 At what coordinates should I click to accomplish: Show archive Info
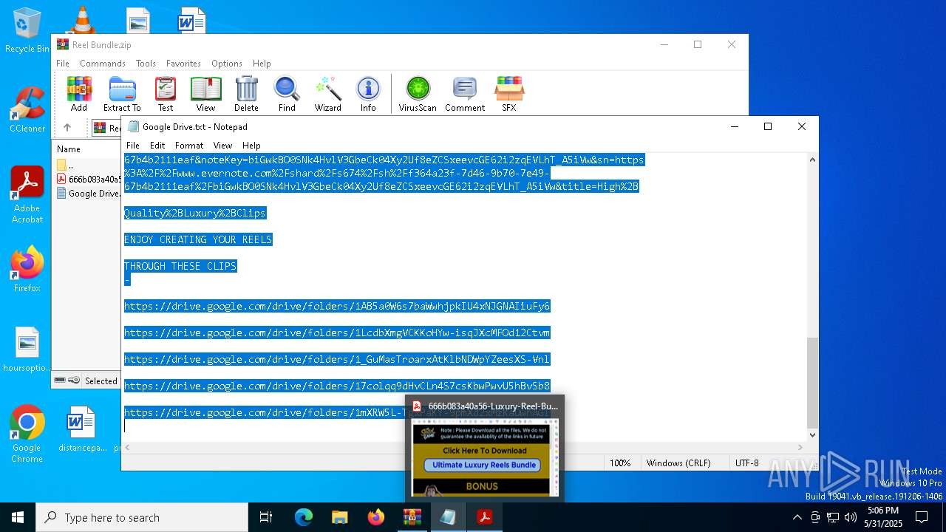pos(368,94)
